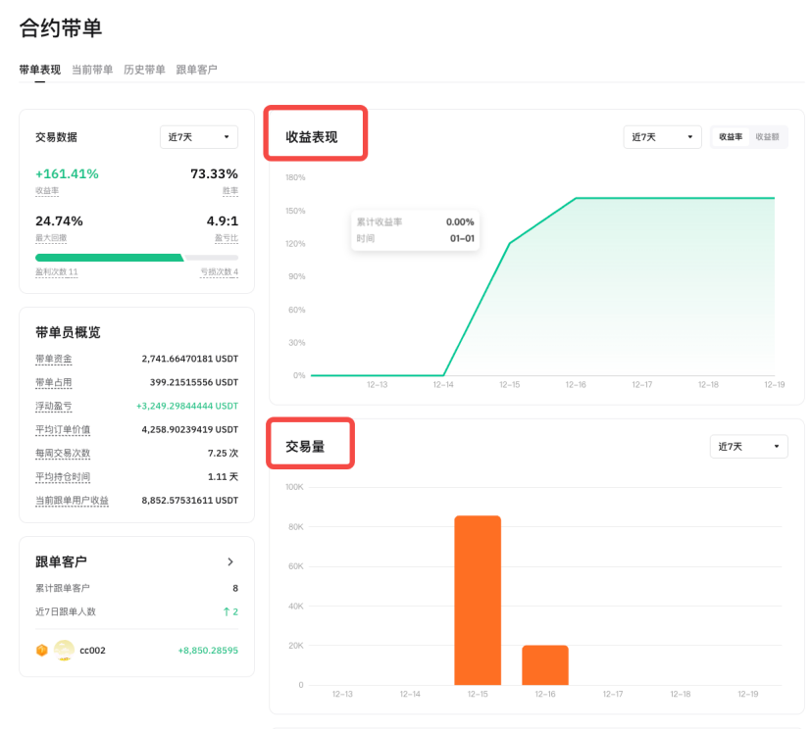Click the tall orange 12-15 volume bar

click(478, 600)
